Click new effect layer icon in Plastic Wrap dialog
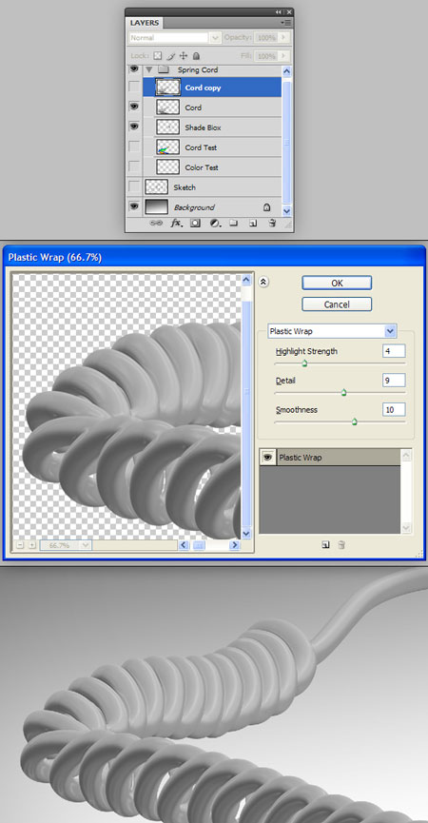The height and width of the screenshot is (823, 428). (325, 545)
